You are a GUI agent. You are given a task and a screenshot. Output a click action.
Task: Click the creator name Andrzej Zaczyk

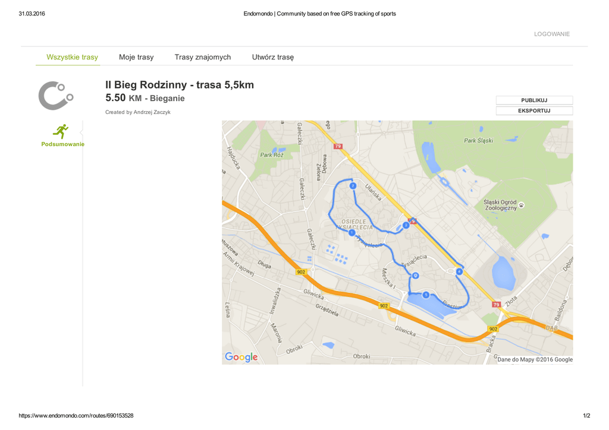(x=152, y=112)
